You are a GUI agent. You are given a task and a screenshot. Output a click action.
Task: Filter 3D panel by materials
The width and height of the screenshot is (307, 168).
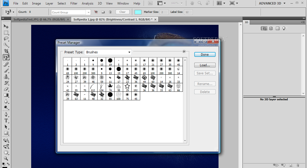pos(277,29)
